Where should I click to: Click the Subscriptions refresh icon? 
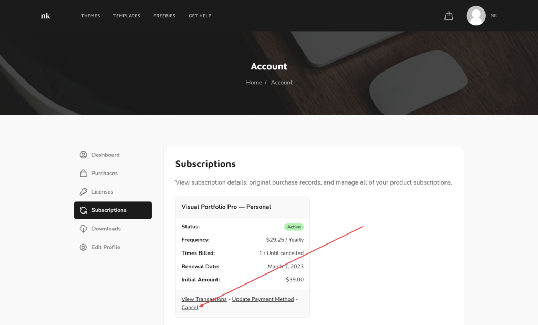(84, 210)
